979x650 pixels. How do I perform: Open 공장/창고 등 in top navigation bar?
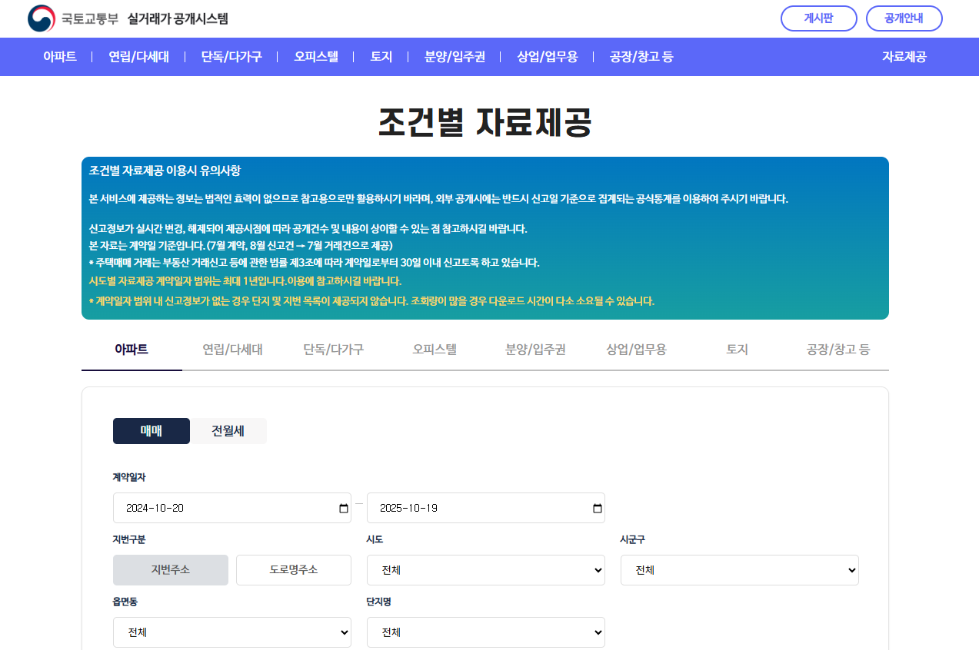(641, 57)
